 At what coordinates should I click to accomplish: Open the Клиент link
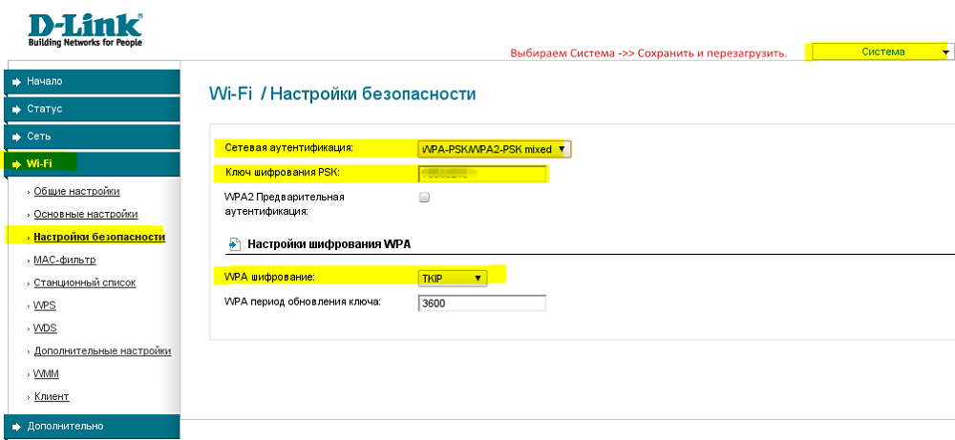[52, 397]
